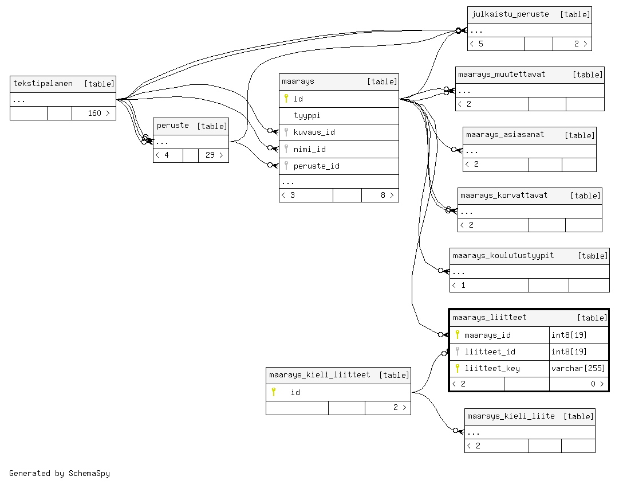Click the key icon beside maarays_id in maarays_liitteet
The height and width of the screenshot is (484, 619).
tap(457, 334)
